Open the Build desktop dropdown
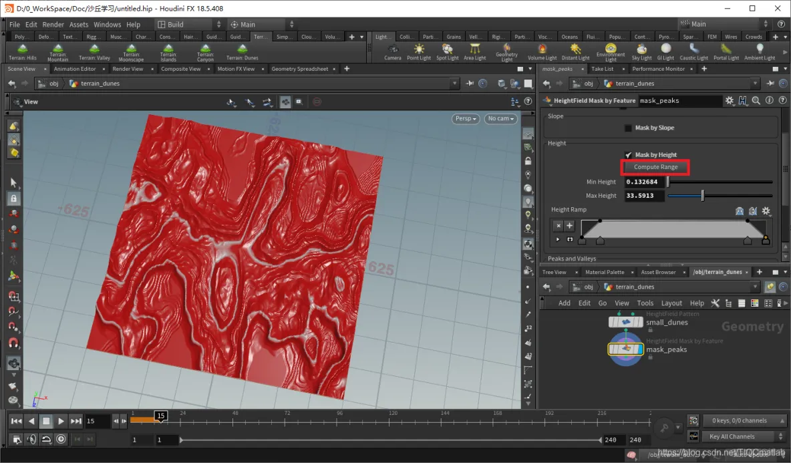 pos(188,24)
